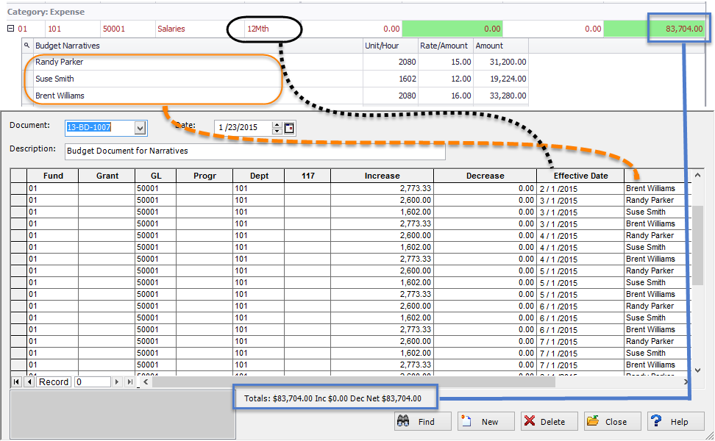
Task: Open the Document number dropdown
Action: pos(140,128)
